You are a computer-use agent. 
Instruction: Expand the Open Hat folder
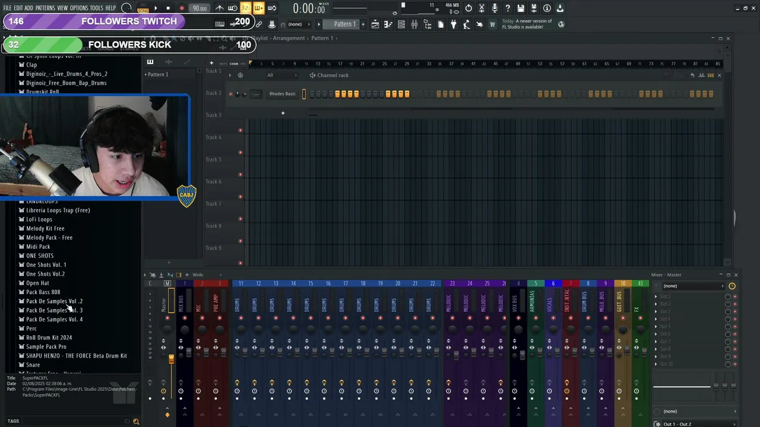tap(37, 283)
